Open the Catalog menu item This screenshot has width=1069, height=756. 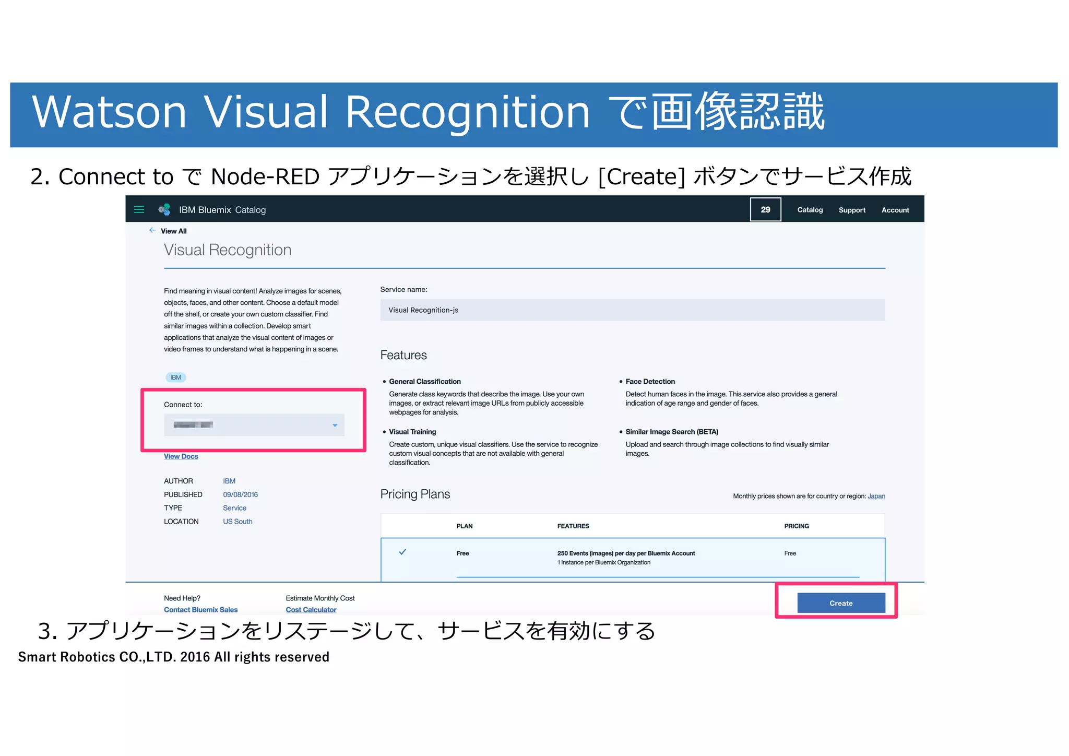810,209
